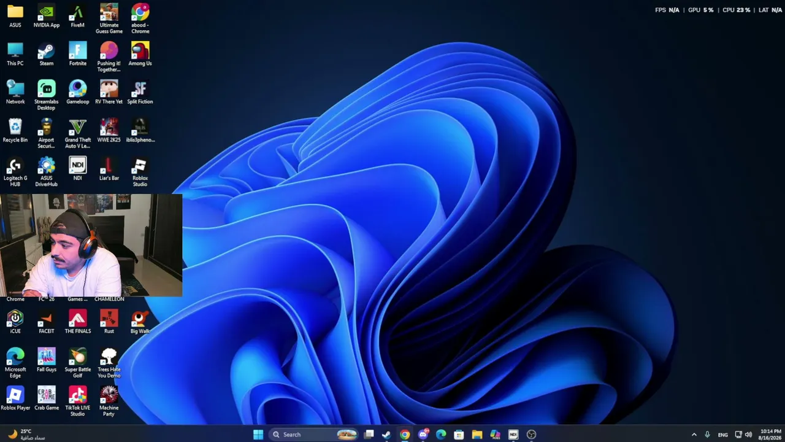Open the iCUE desktop shortcut
Screen dimensions: 785x442
[x=15, y=322]
